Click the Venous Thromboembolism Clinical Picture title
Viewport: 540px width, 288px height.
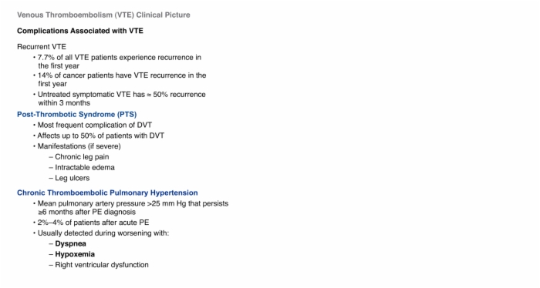point(103,15)
